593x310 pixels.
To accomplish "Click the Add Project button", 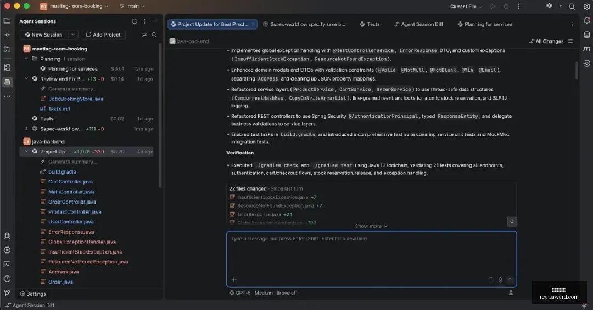I will (103, 35).
